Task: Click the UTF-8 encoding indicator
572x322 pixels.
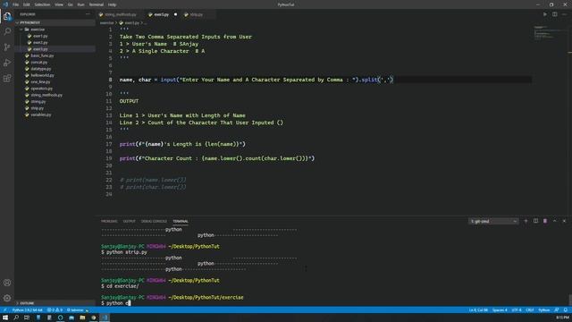Action: [517, 310]
